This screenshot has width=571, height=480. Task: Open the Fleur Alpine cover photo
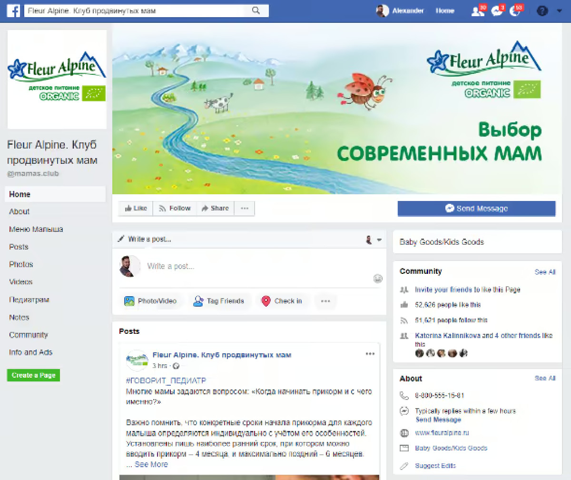tap(337, 109)
